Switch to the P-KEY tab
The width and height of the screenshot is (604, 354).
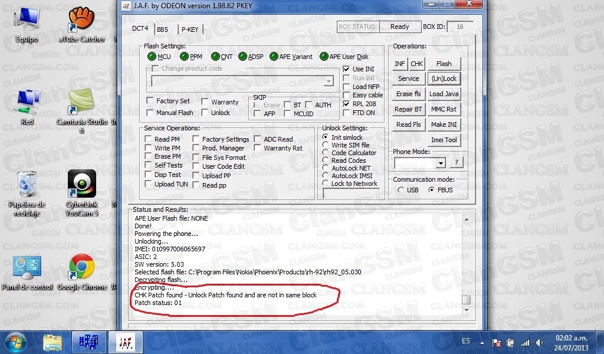pos(190,29)
